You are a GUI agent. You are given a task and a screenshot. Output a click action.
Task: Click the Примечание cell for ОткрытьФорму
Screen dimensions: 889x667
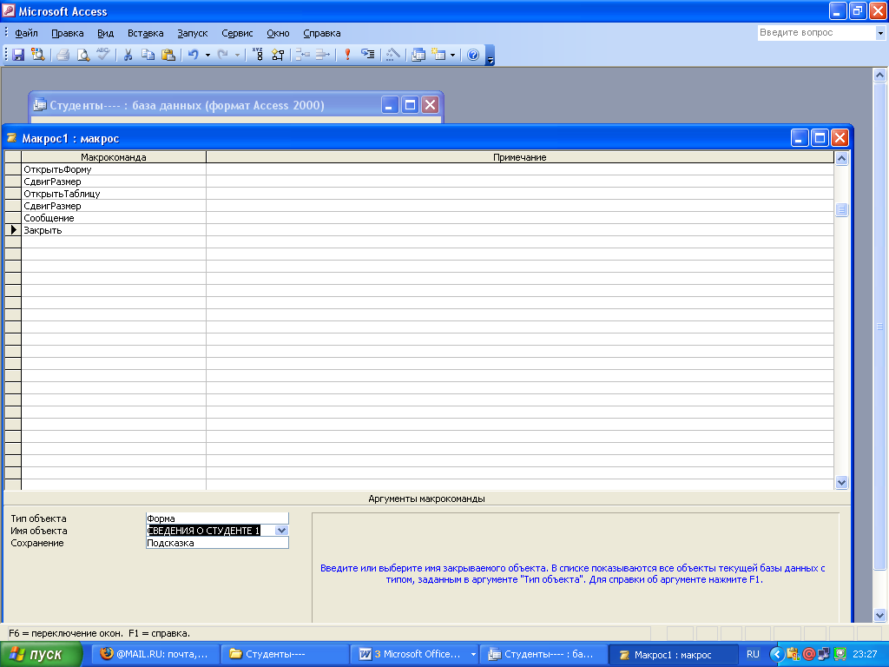[x=520, y=169]
